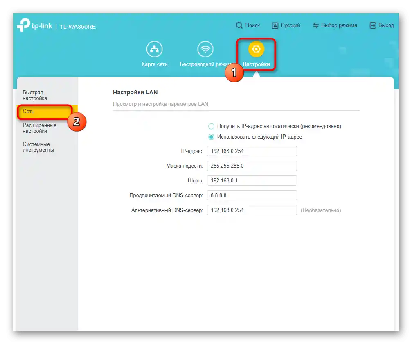Open the Настройки gear icon
412x344 pixels.
(256, 49)
